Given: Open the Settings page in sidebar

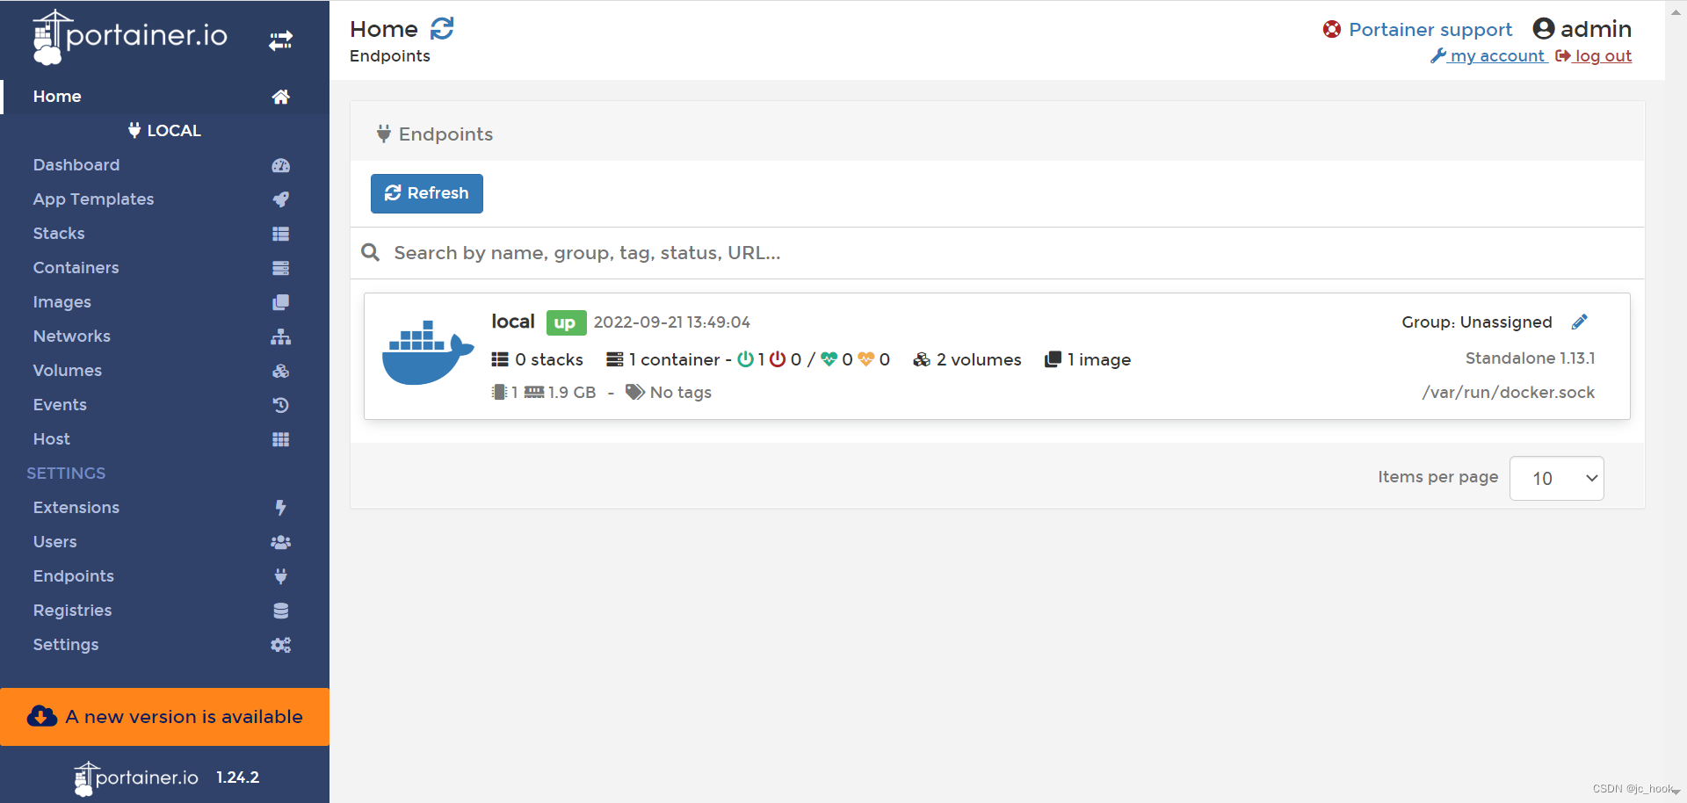Looking at the screenshot, I should click(65, 645).
